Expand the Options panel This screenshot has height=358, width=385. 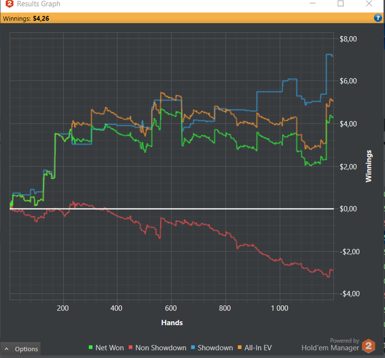click(21, 349)
